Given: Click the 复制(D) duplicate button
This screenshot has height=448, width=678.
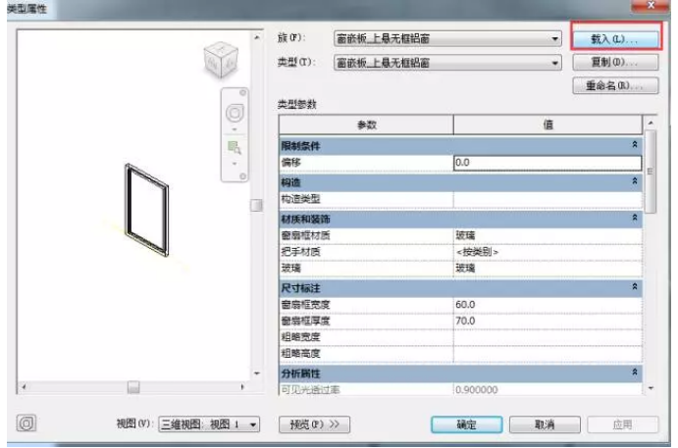Looking at the screenshot, I should click(x=615, y=62).
